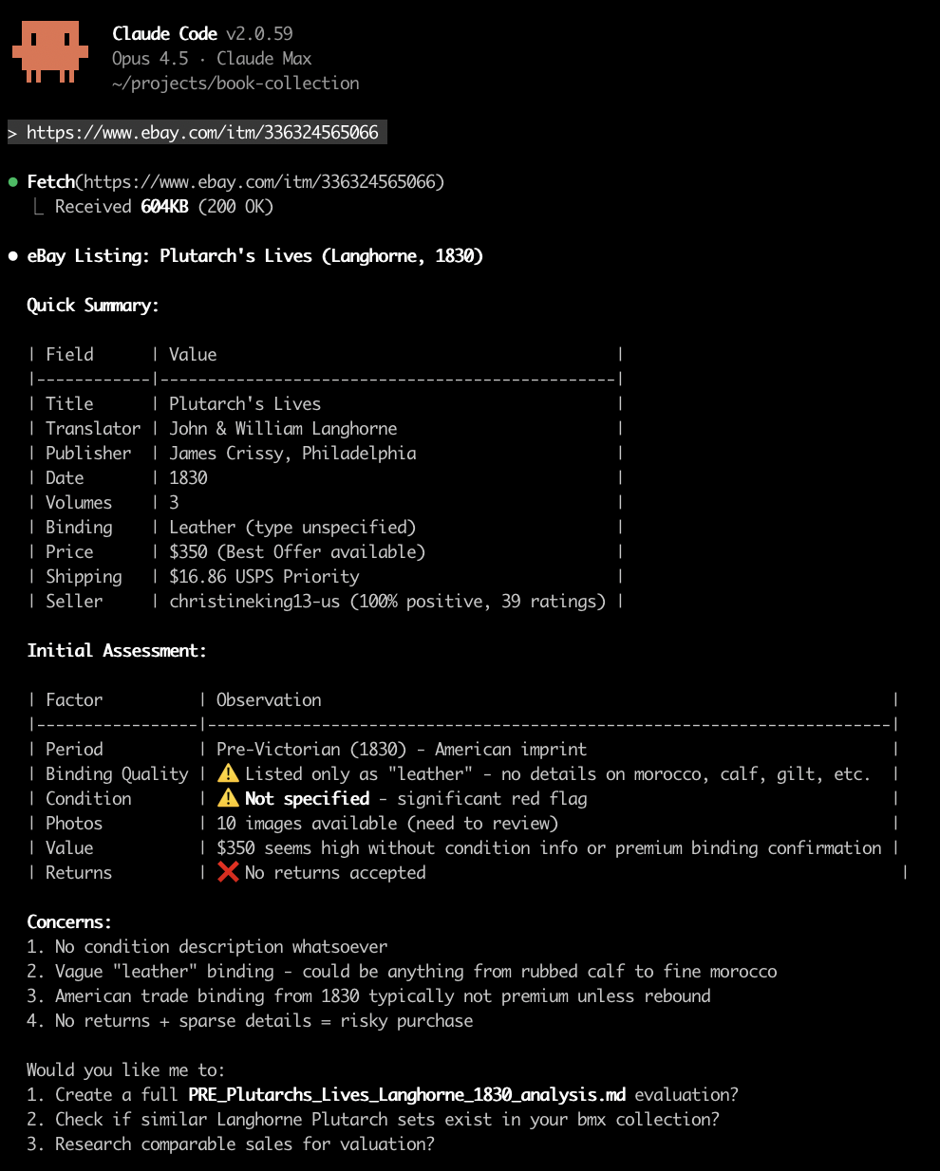Select option 3 Research comparable sales

pos(244,1143)
